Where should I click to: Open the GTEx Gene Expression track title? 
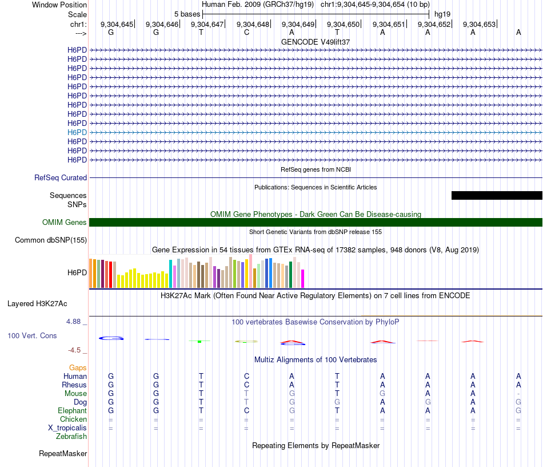pos(316,250)
